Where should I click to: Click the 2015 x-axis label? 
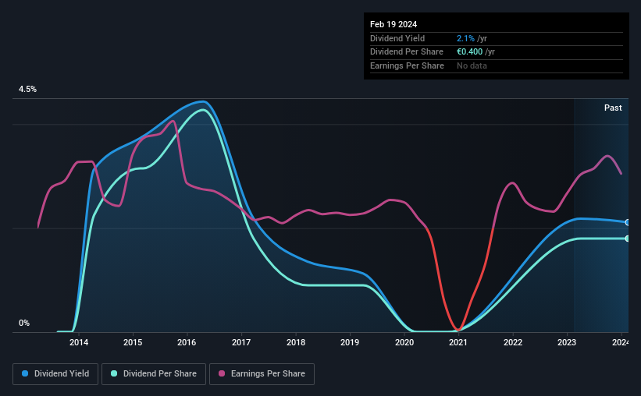[133, 342]
